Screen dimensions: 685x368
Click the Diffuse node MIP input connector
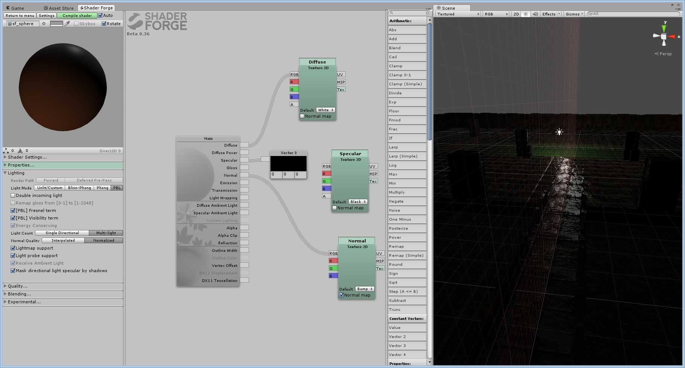341,82
